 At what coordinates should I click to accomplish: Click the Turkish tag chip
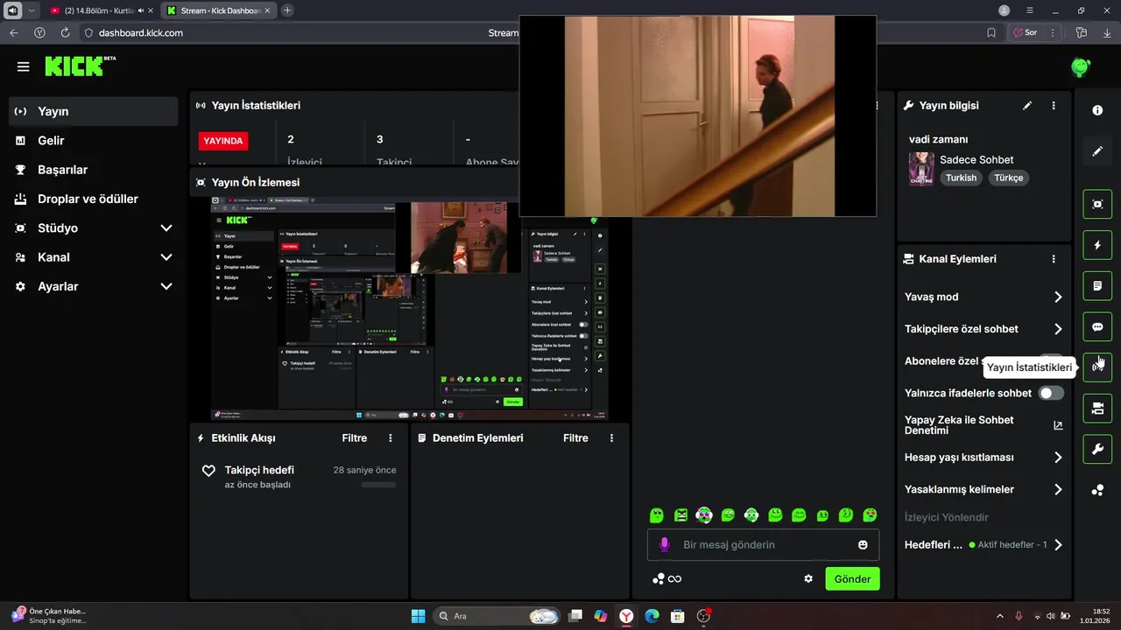[961, 178]
